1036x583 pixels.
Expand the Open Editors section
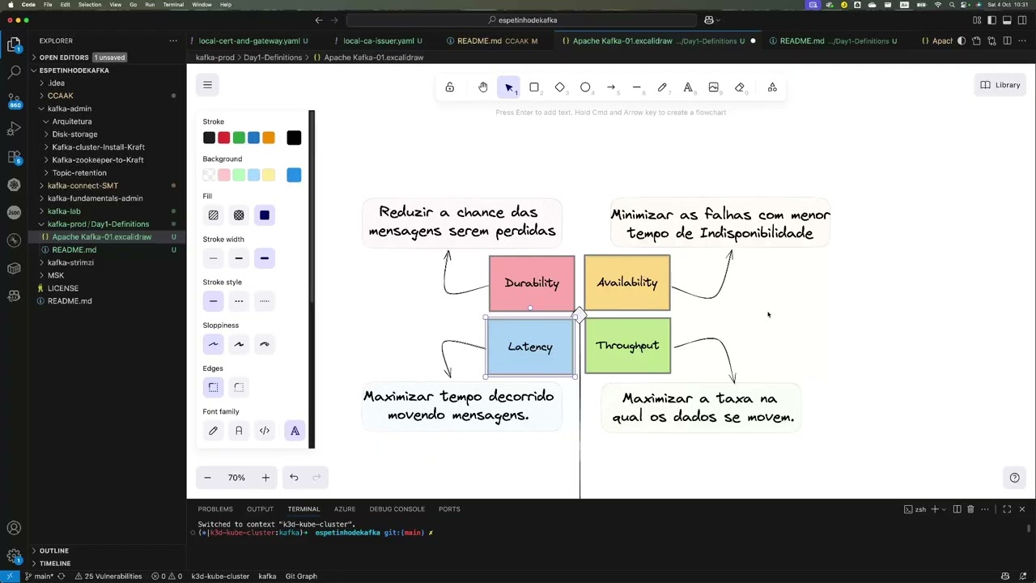(64, 57)
